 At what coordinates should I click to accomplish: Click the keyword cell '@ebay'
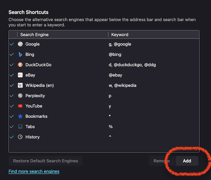tap(115, 75)
